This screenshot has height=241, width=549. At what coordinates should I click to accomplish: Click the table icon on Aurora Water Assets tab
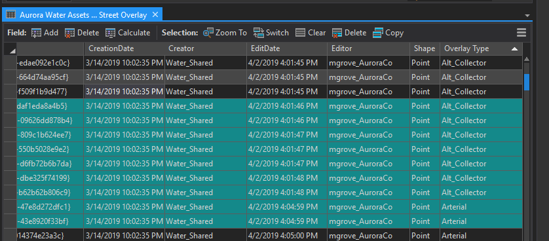(11, 14)
